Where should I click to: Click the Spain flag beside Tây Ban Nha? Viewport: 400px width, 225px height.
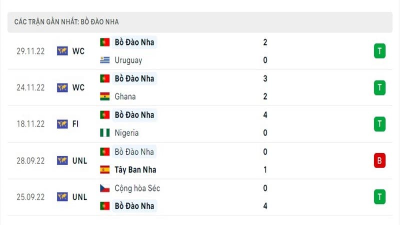click(x=104, y=169)
